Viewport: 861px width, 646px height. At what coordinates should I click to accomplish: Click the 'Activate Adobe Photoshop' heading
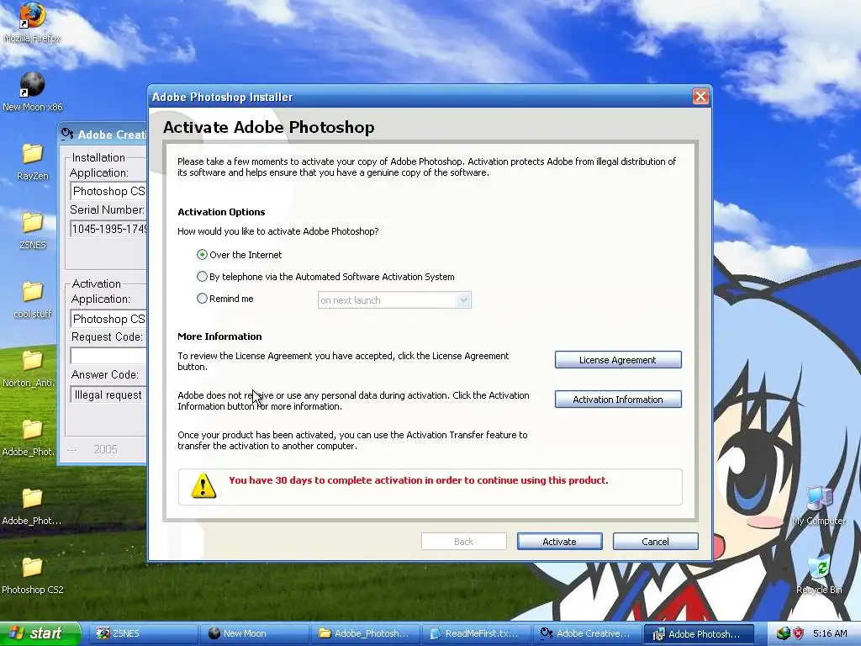click(268, 127)
